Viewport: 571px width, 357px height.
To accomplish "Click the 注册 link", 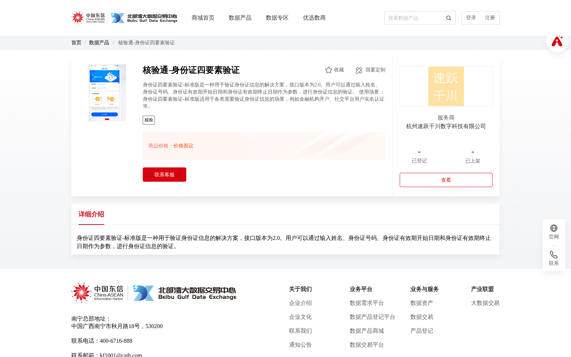I will pyautogui.click(x=490, y=18).
